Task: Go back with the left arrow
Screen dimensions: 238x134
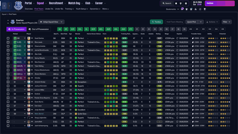Action: point(4,6)
